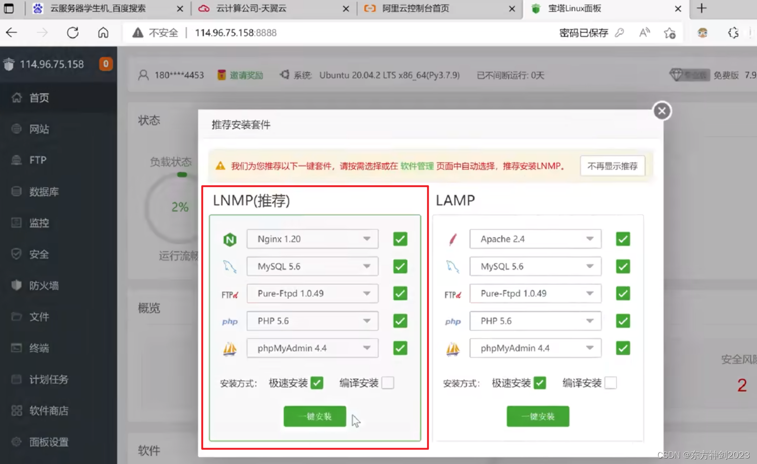Click the address bar 114.96.75.158:8888
This screenshot has height=464, width=757.
click(235, 32)
